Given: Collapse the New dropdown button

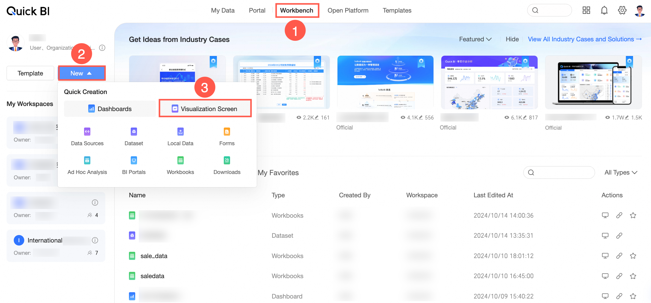Looking at the screenshot, I should tap(81, 73).
